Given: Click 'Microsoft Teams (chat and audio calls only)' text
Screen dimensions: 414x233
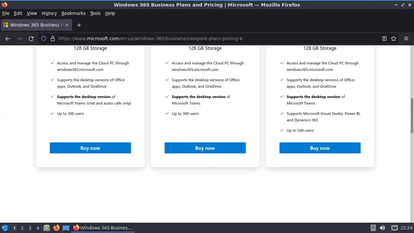Looking at the screenshot, I should (94, 103).
